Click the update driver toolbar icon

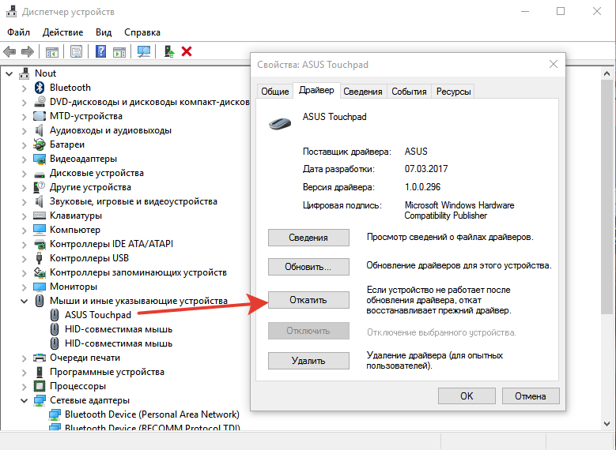[x=169, y=51]
